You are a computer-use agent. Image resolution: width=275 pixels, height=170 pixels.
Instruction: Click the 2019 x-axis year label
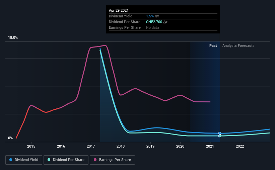click(x=150, y=146)
